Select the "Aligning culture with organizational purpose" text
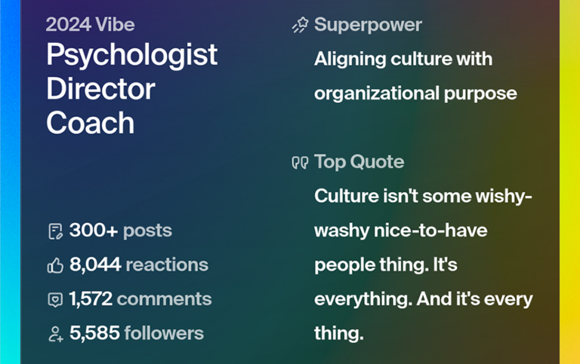Image resolution: width=580 pixels, height=364 pixels. [415, 76]
